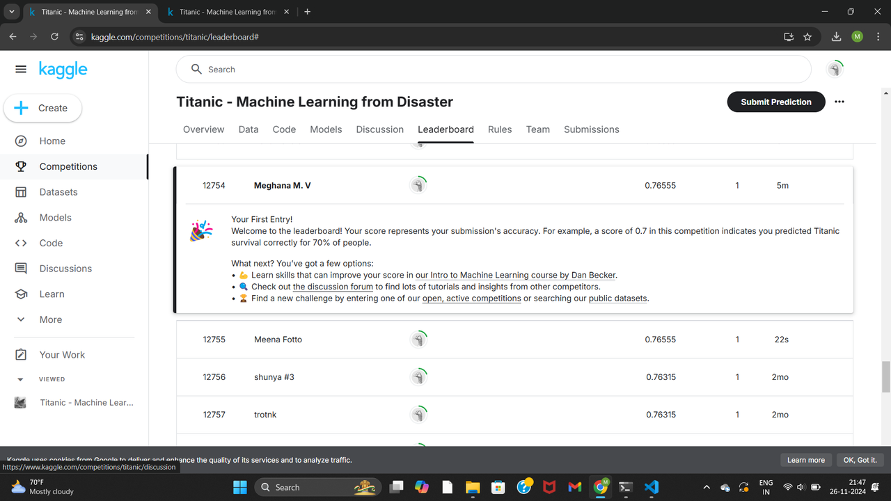
Task: Switch to Rules tab
Action: tap(500, 129)
